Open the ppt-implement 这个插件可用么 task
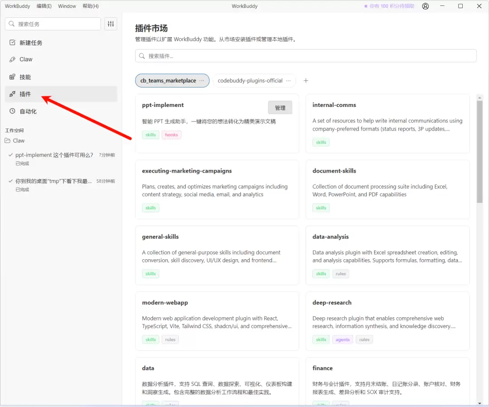Viewport: 489px width, 407px height. (x=54, y=155)
